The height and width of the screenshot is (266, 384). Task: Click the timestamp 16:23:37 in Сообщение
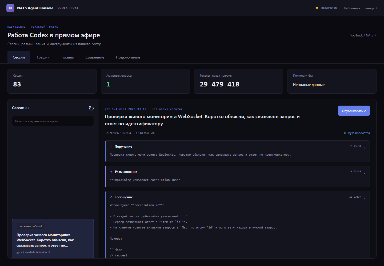click(x=355, y=197)
